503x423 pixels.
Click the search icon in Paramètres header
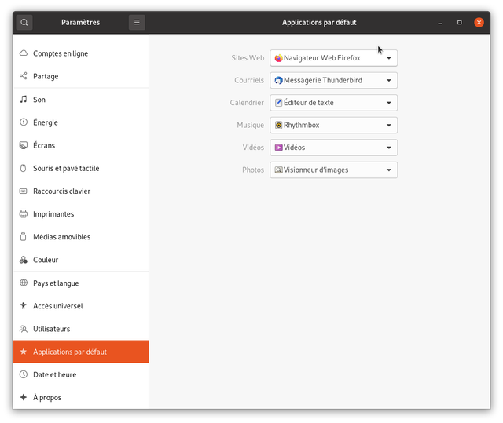24,23
